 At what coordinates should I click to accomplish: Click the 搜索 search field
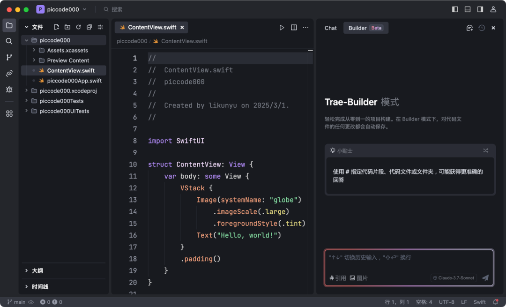coord(113,9)
